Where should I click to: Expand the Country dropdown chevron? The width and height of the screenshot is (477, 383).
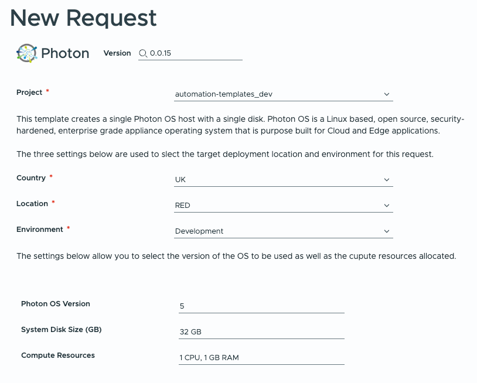point(386,179)
